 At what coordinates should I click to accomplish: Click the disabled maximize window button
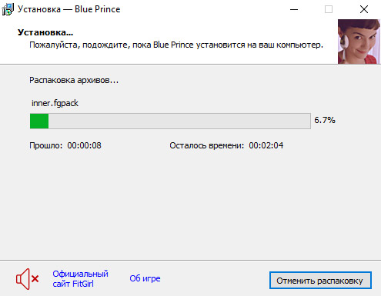(x=329, y=10)
